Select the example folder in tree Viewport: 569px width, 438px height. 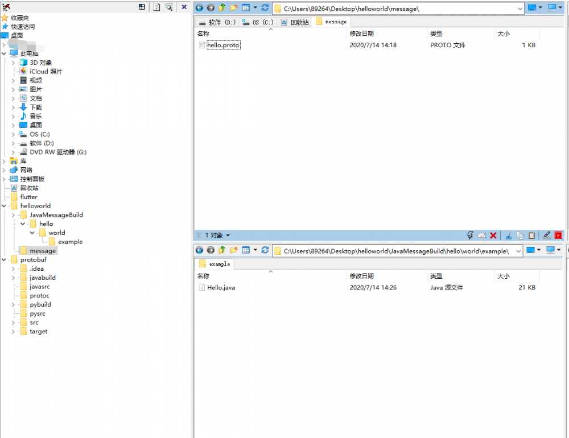(x=71, y=242)
